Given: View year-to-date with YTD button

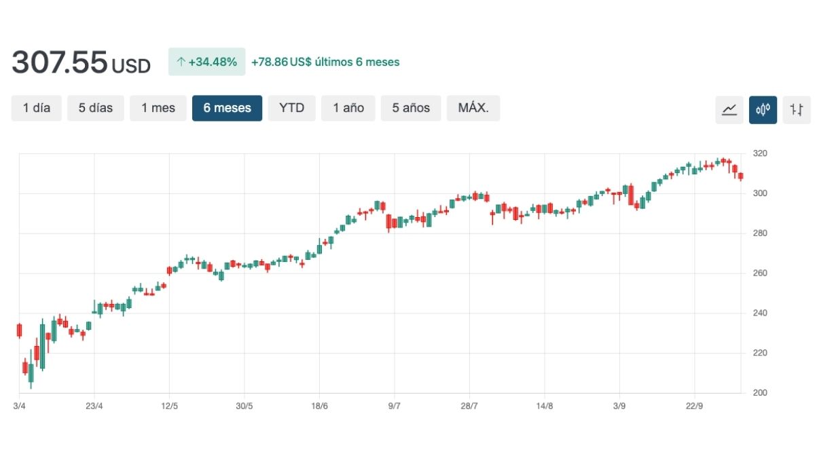Looking at the screenshot, I should (x=292, y=108).
